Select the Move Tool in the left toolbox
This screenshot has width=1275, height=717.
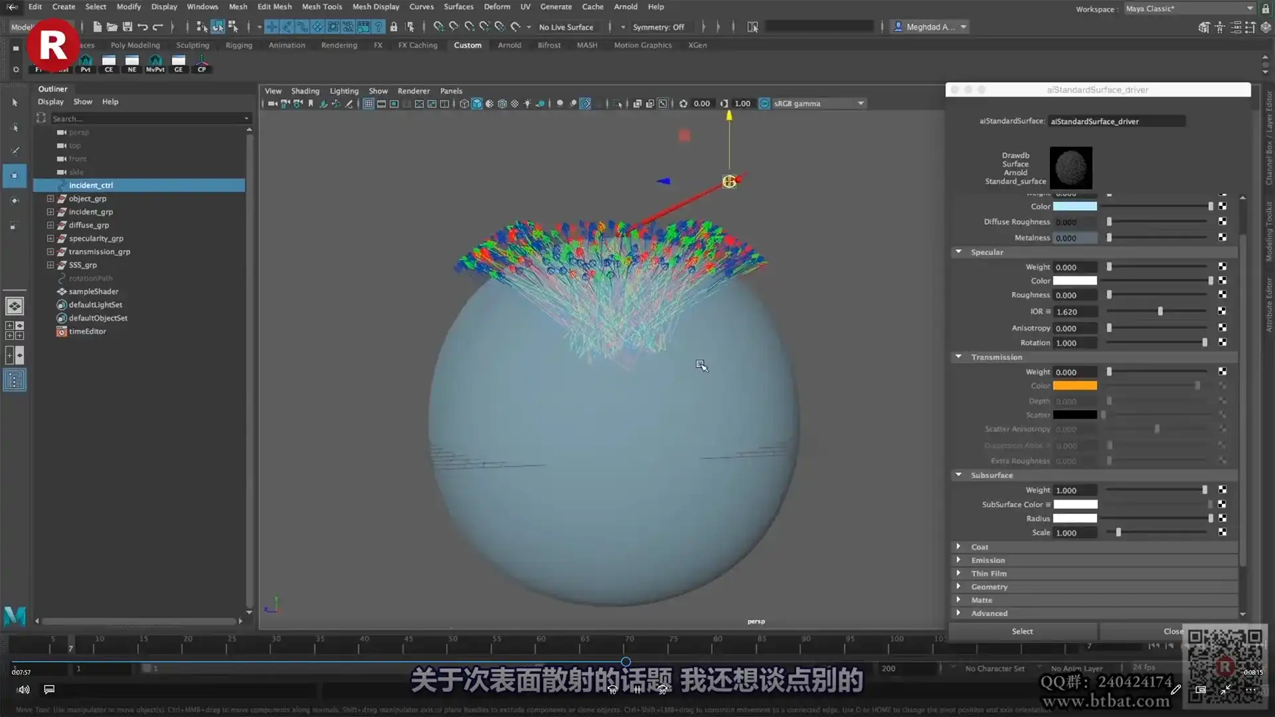[x=15, y=176]
